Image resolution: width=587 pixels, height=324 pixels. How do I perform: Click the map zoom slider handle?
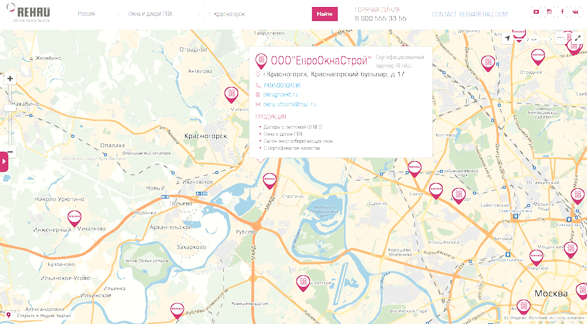[x=10, y=108]
